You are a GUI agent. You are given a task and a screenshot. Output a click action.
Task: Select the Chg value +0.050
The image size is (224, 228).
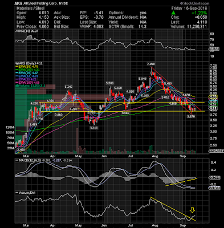click(201, 18)
